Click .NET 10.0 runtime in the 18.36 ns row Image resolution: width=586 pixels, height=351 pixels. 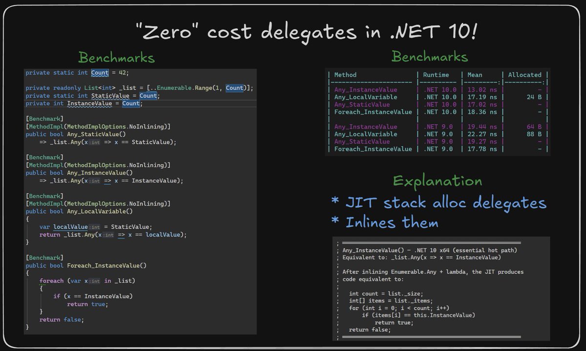point(440,112)
